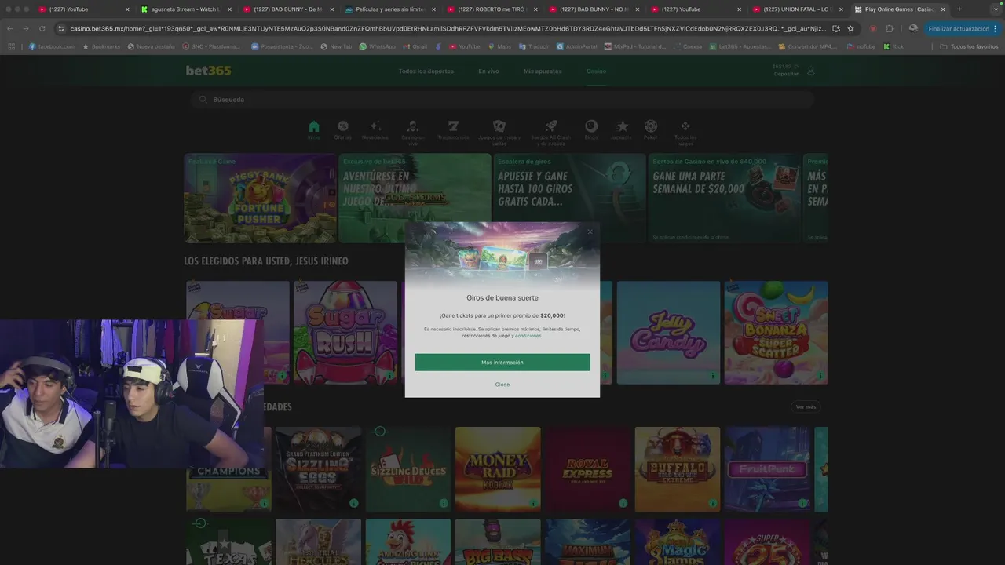Click info icon on Buffalo tile
Screen dimensions: 1005x565
coord(713,503)
